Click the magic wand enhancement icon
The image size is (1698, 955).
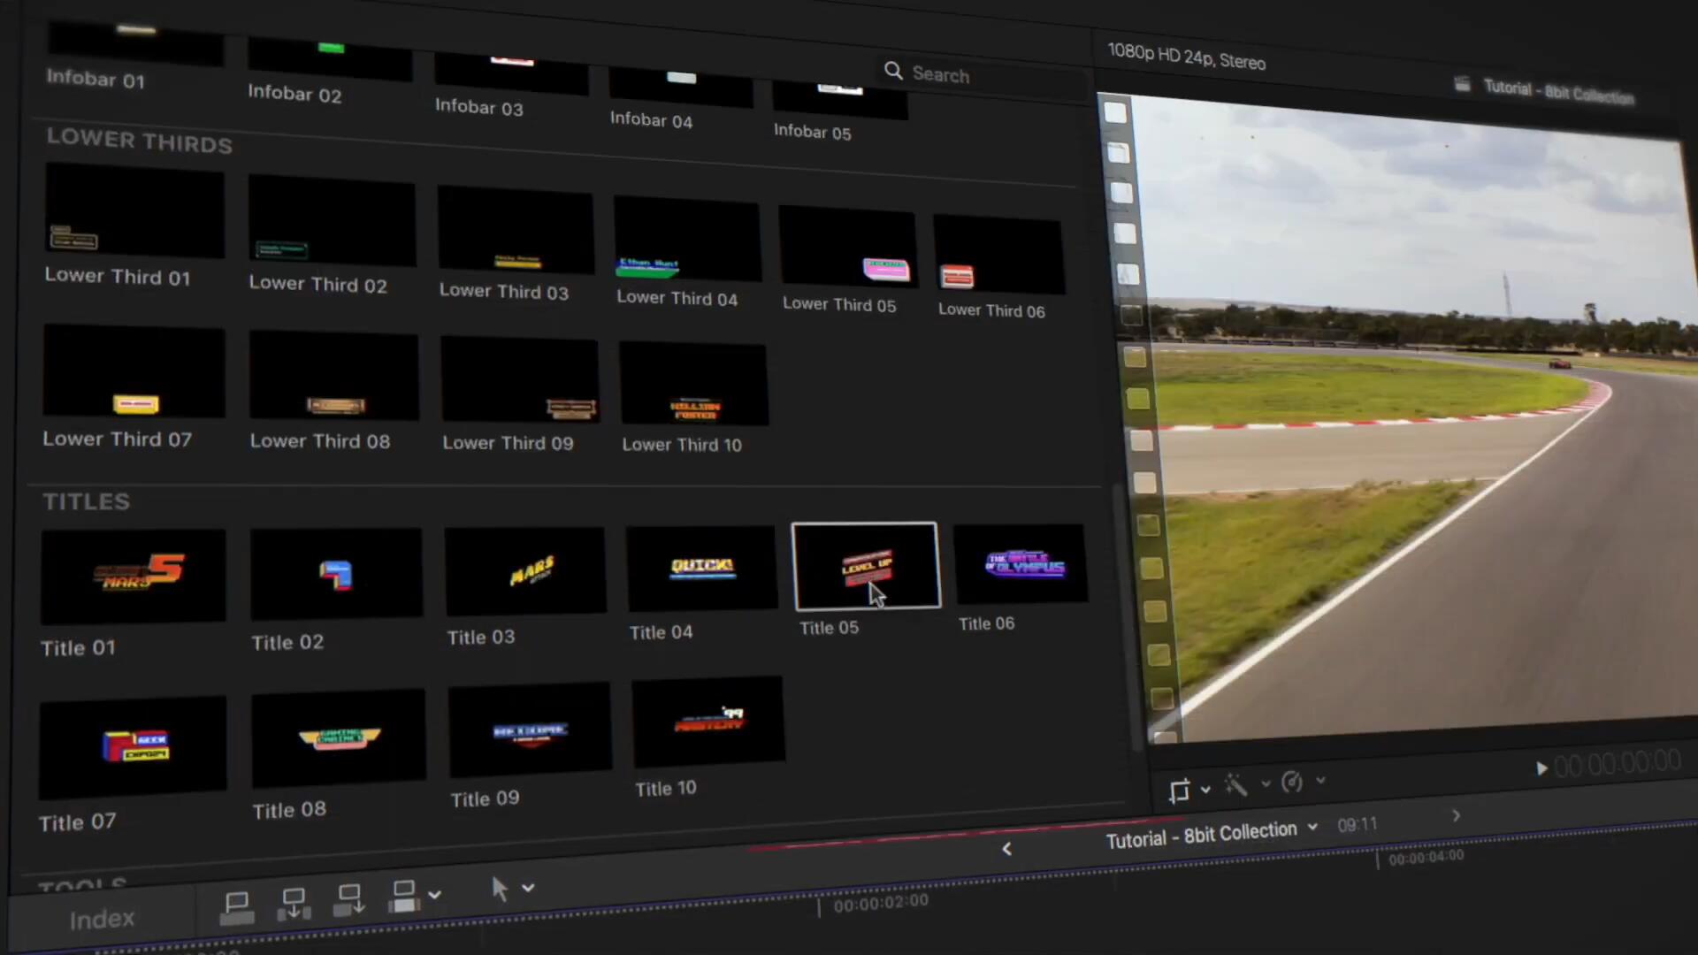[x=1235, y=785]
